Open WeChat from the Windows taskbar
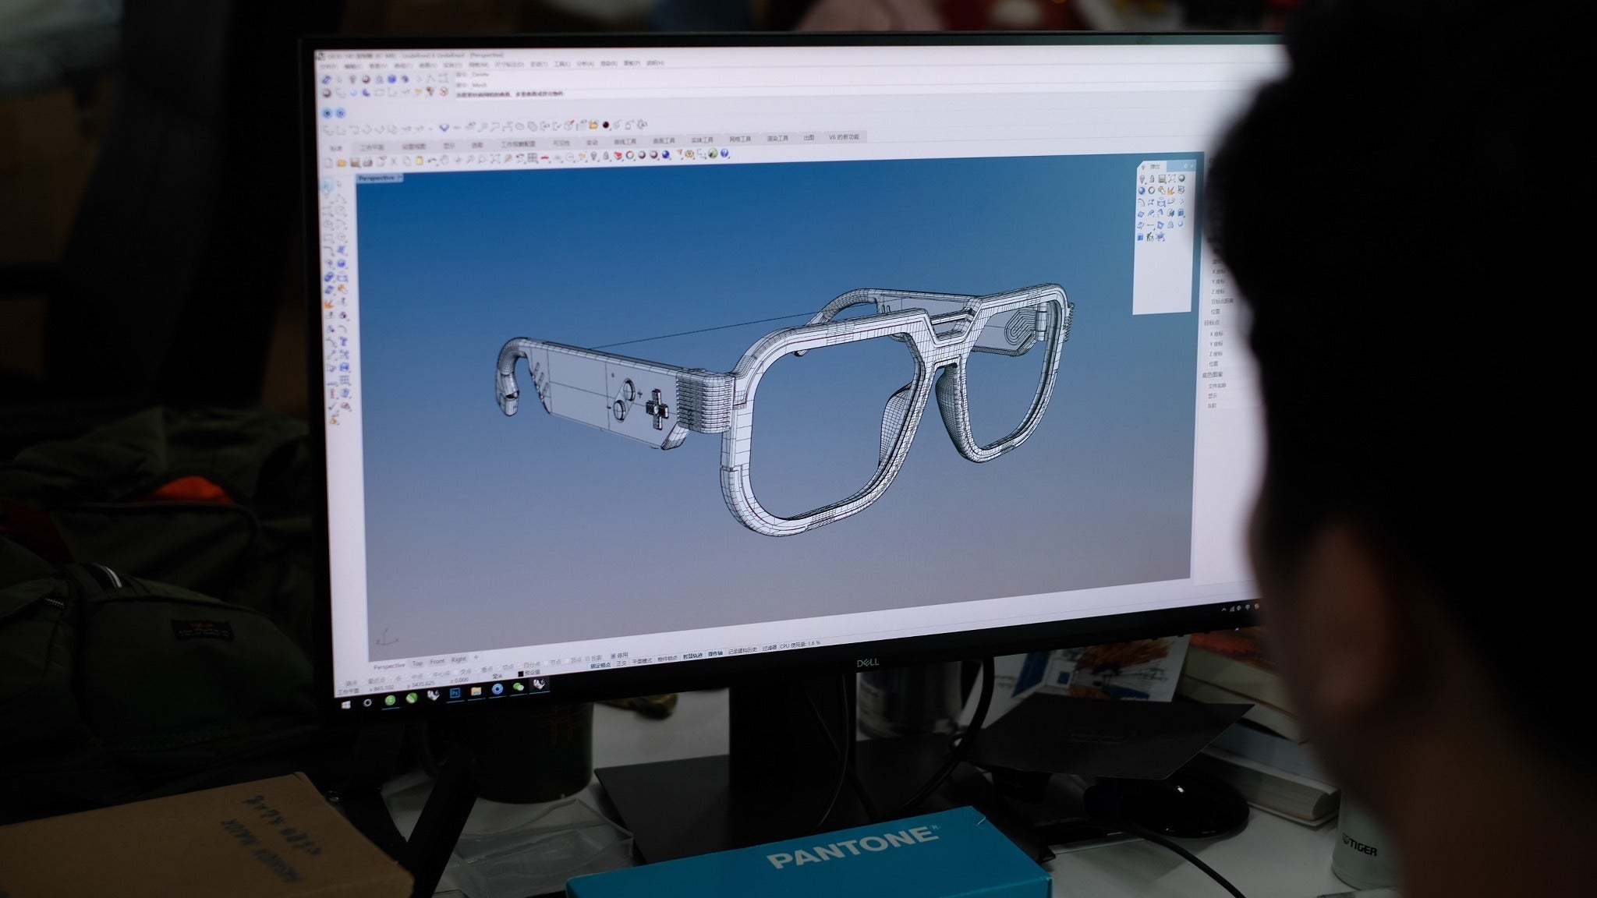1597x898 pixels. point(519,687)
